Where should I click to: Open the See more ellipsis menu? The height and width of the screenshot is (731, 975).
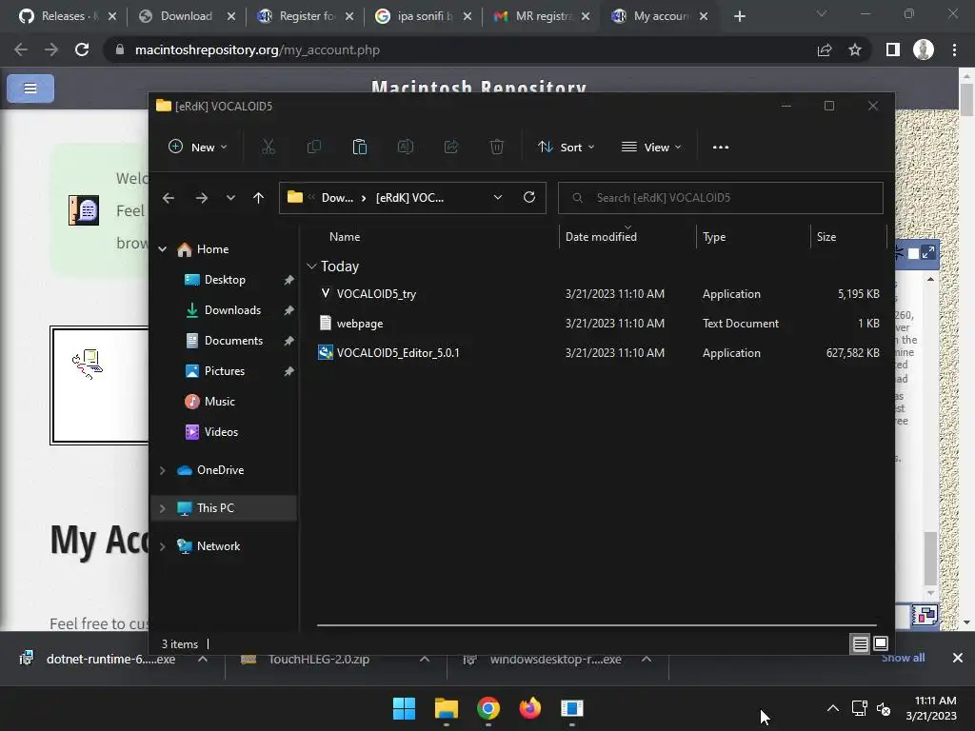click(721, 148)
